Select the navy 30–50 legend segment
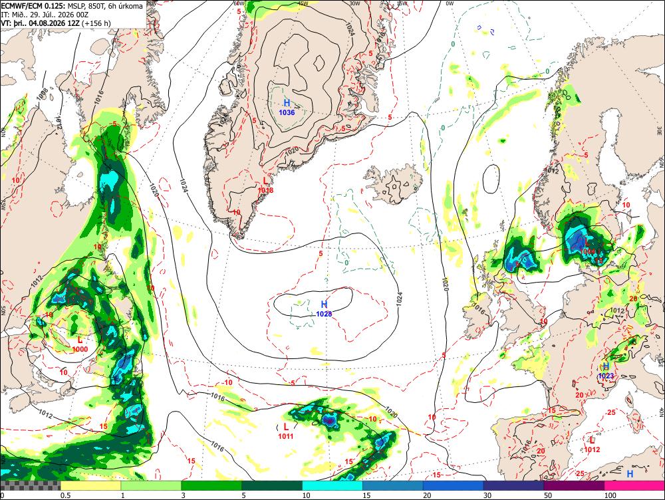 pos(513,485)
